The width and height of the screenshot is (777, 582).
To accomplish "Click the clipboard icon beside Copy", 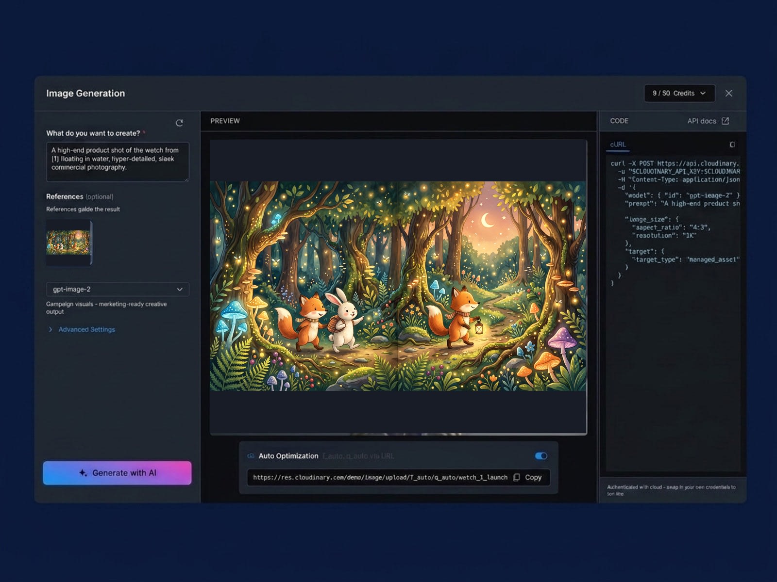I will pos(516,477).
